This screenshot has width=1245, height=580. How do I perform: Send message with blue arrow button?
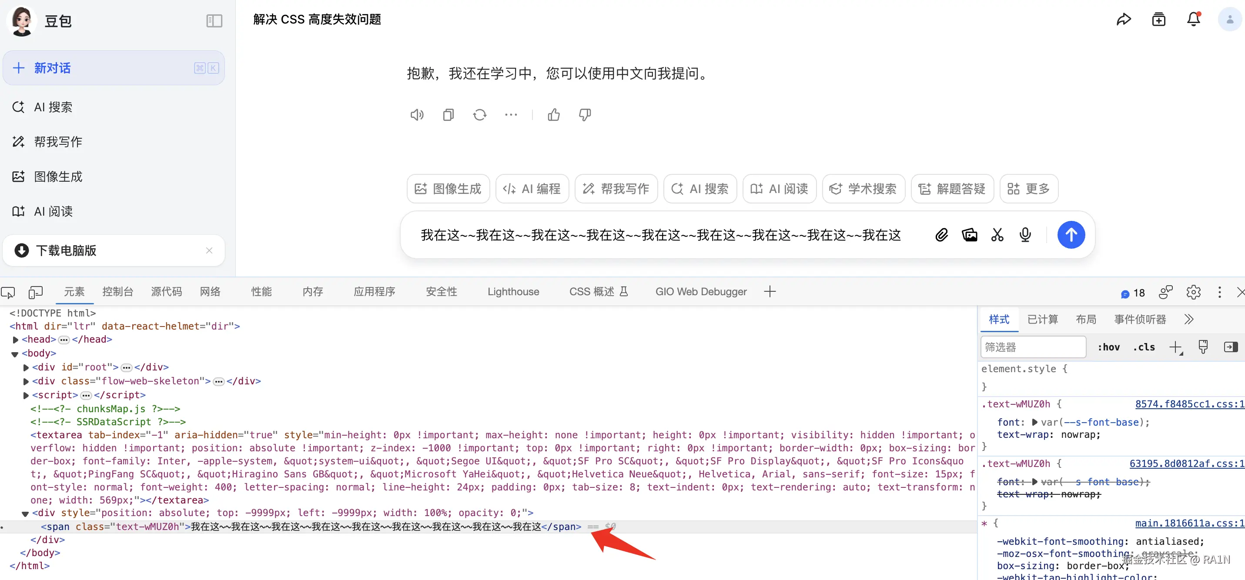1071,235
